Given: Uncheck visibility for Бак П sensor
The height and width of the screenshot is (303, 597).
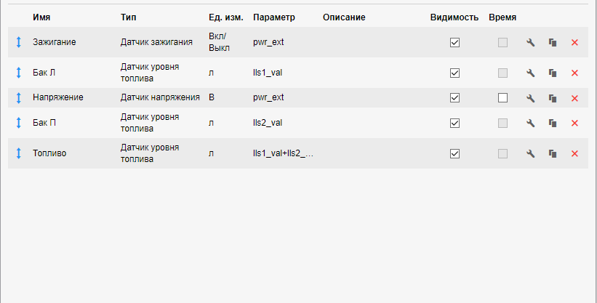Looking at the screenshot, I should click(454, 123).
